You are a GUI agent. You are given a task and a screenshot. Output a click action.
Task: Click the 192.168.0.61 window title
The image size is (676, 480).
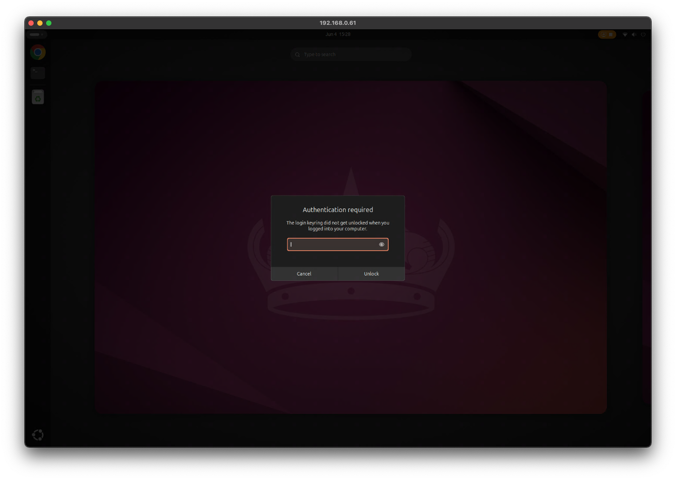coord(338,23)
